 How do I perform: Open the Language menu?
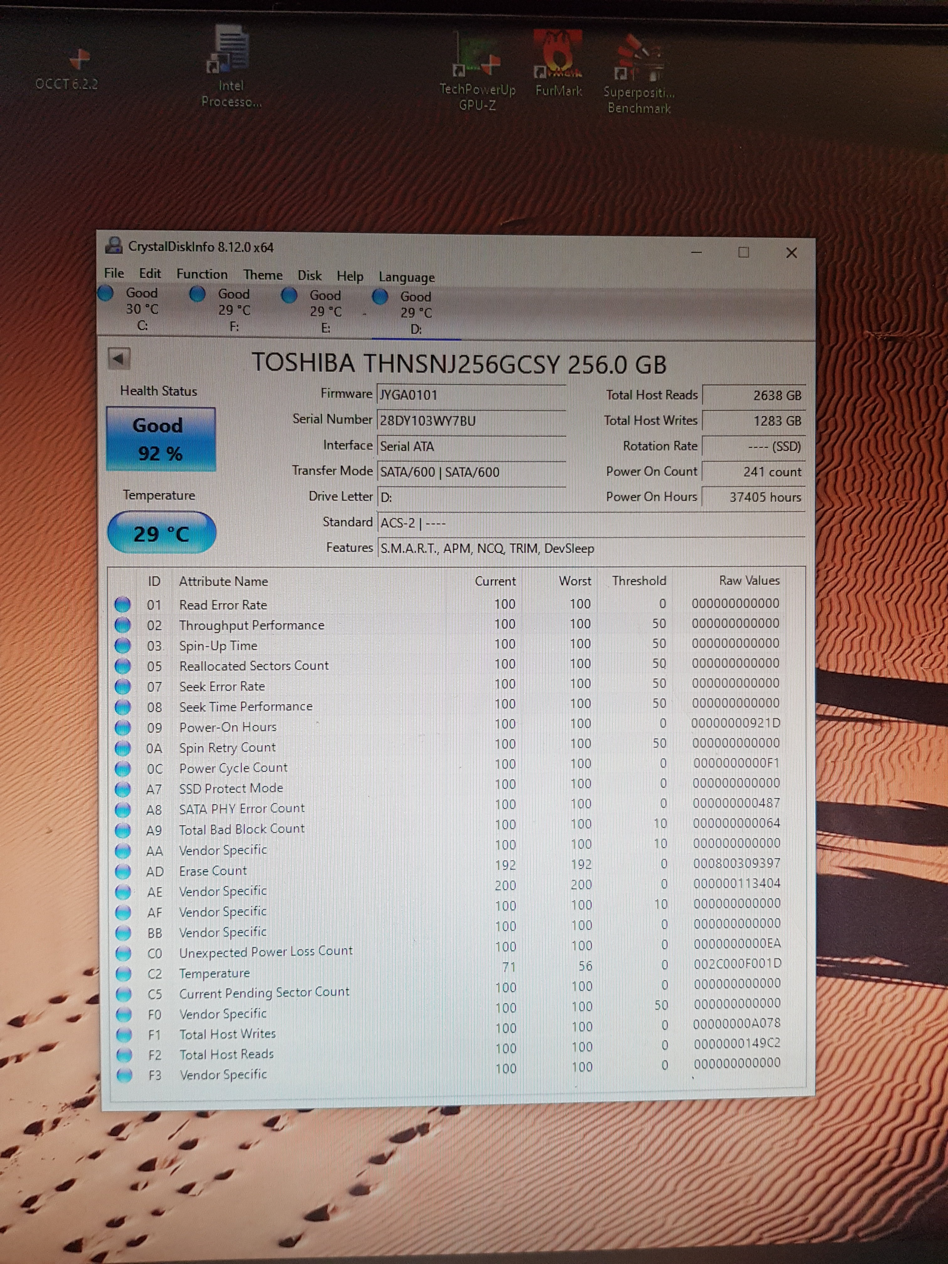click(406, 277)
